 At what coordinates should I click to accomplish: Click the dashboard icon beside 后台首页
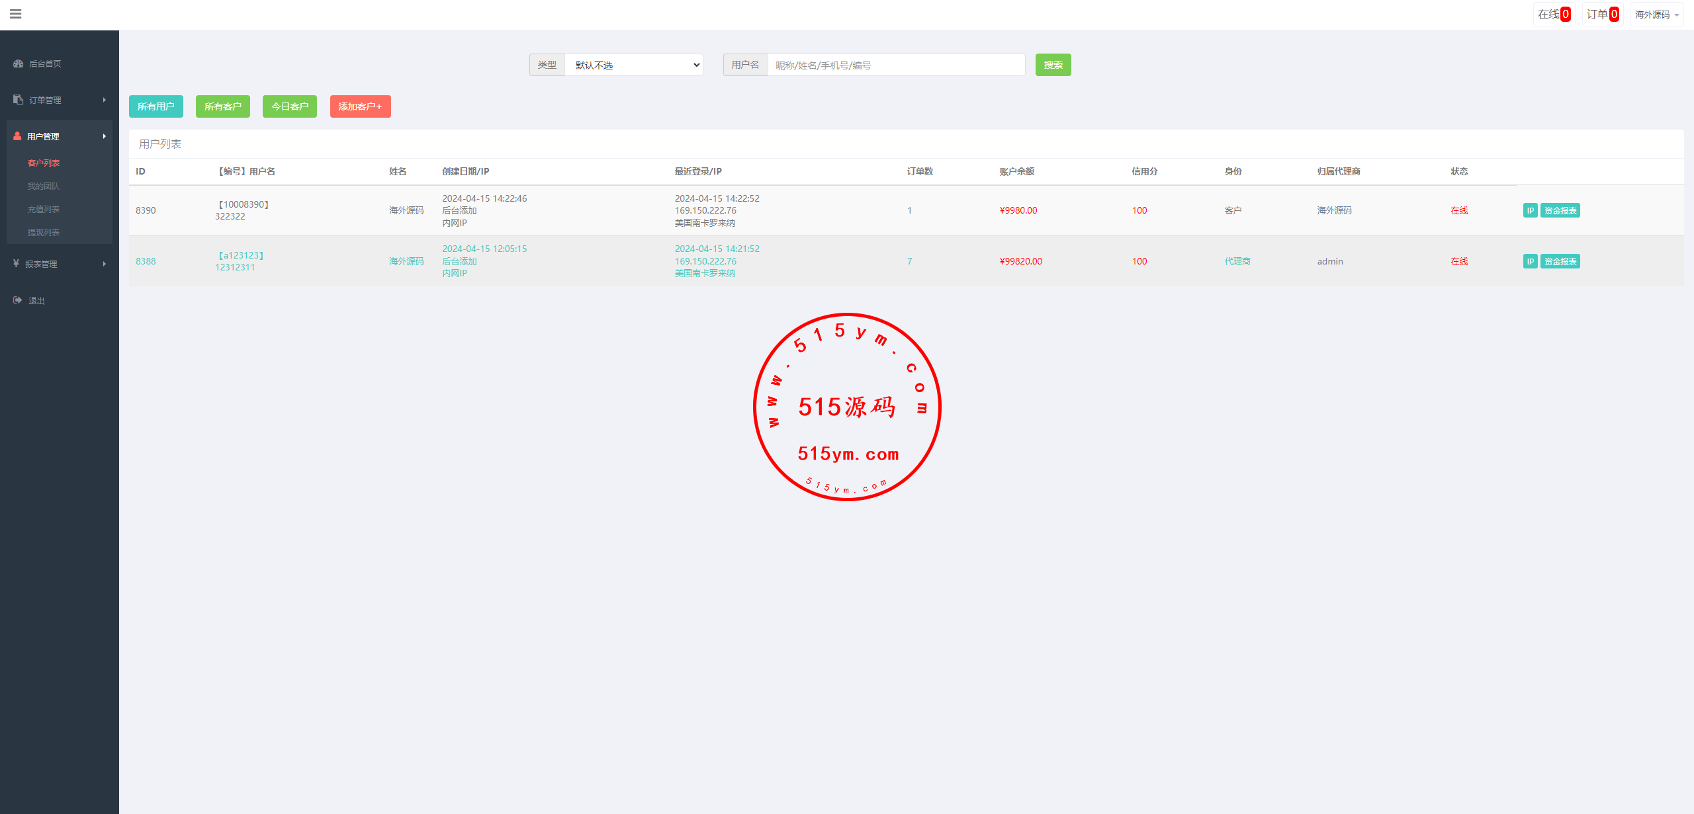[x=18, y=63]
